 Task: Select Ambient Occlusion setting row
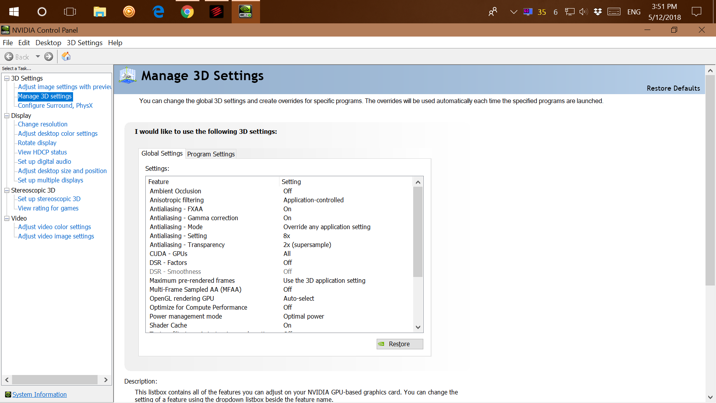point(280,191)
